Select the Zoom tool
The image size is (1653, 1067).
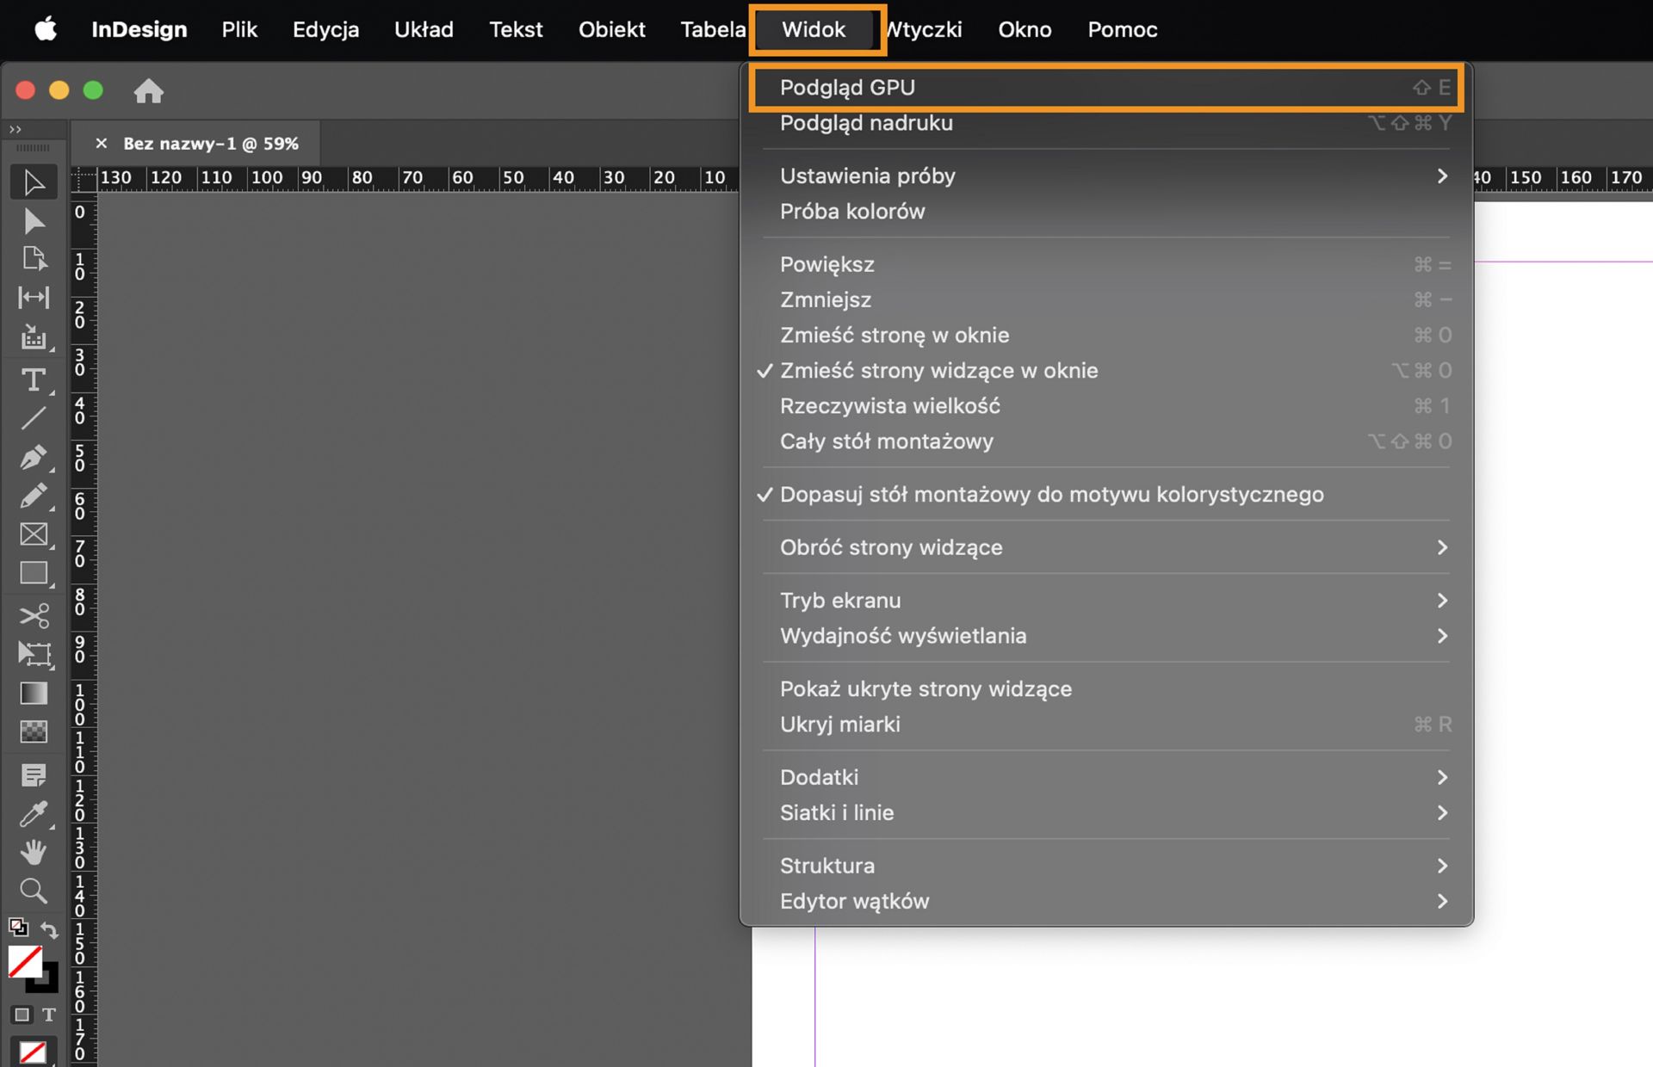[33, 891]
